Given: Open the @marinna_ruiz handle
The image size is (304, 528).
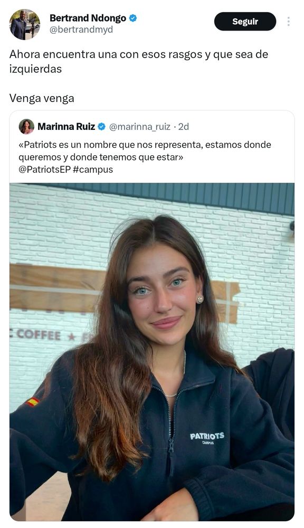Looking at the screenshot, I should point(140,127).
